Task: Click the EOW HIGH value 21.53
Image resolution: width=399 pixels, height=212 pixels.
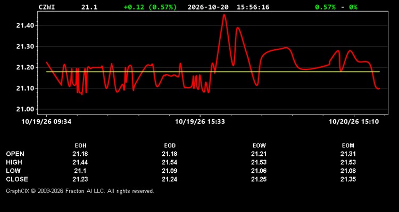Action: click(x=259, y=162)
